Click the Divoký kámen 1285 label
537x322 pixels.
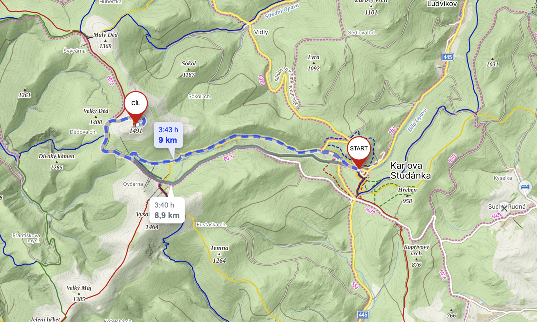pos(56,162)
